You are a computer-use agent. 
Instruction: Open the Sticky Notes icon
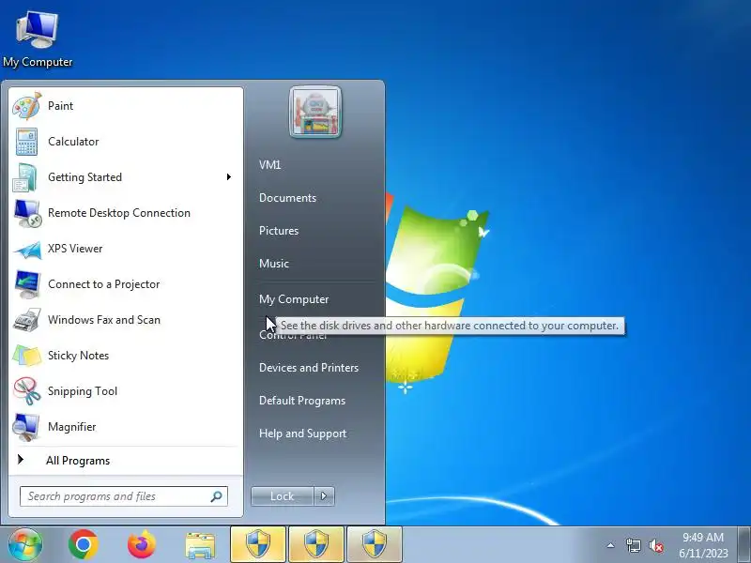pos(27,356)
